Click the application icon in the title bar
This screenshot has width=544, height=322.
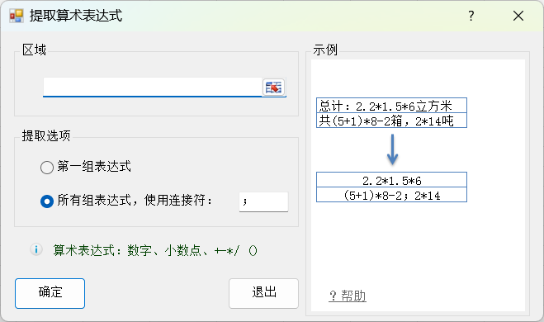(x=17, y=16)
